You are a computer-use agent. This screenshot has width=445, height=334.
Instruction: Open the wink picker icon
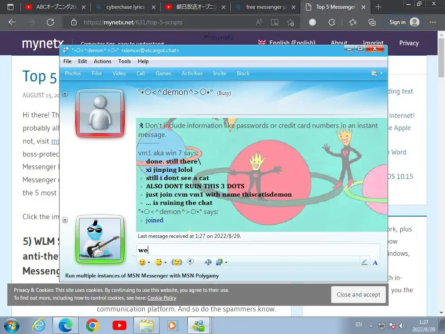tap(158, 262)
